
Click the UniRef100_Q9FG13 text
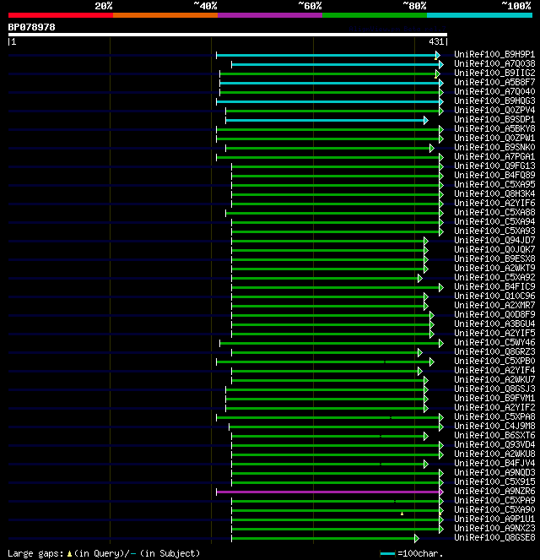coord(494,166)
